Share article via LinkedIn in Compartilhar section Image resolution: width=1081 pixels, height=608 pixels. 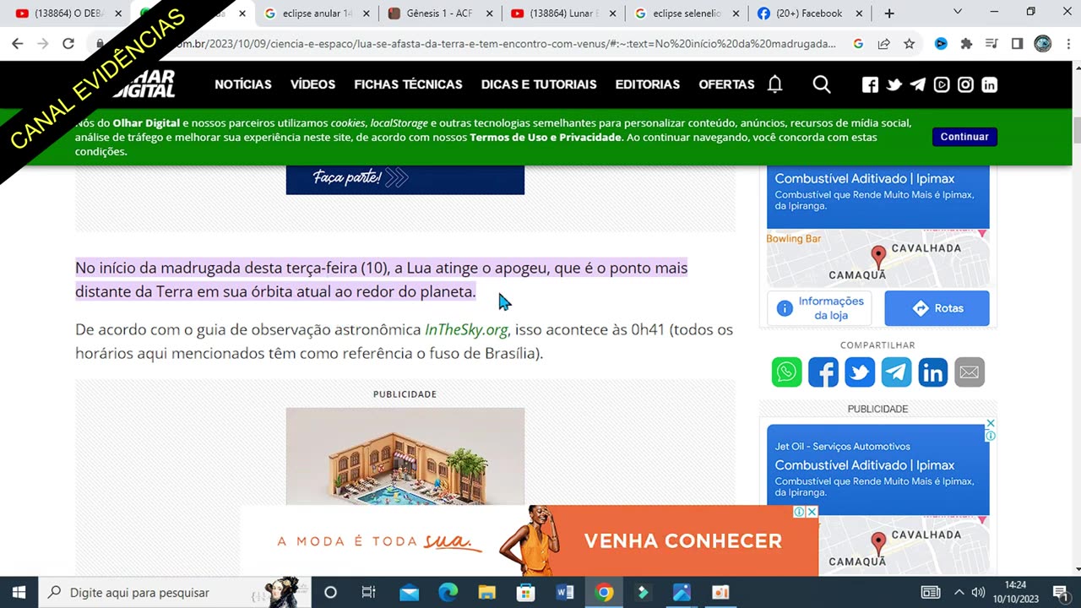(x=933, y=372)
